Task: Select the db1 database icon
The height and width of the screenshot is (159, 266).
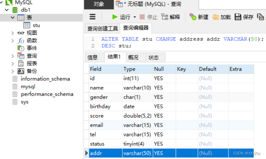Action: click(x=15, y=10)
